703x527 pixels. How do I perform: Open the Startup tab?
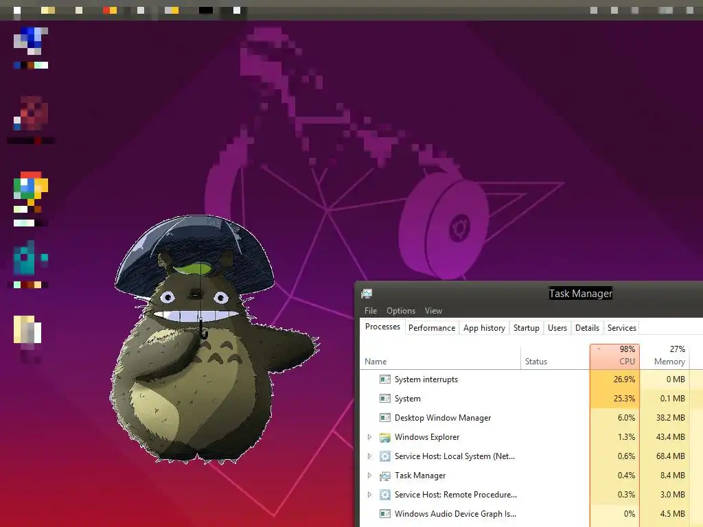click(527, 327)
